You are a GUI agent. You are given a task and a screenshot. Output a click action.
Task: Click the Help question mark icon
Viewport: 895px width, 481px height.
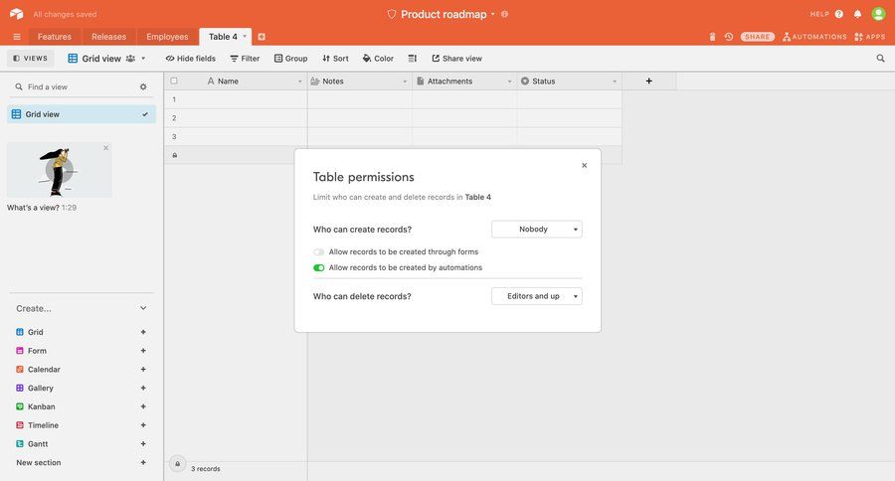click(x=839, y=14)
